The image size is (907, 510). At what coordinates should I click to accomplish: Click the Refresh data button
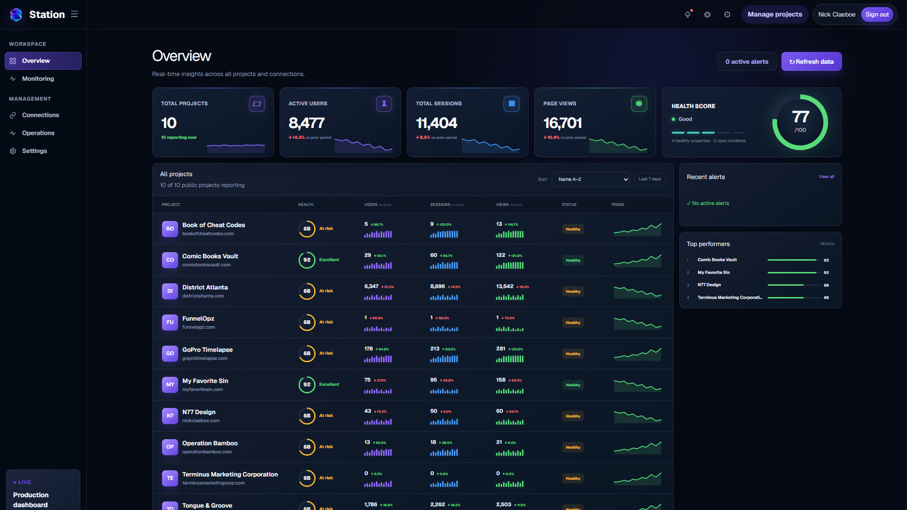(x=812, y=61)
